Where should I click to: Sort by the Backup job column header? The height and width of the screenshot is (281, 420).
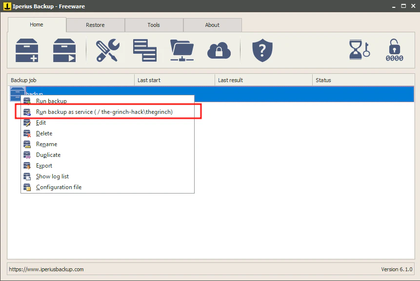pyautogui.click(x=71, y=80)
